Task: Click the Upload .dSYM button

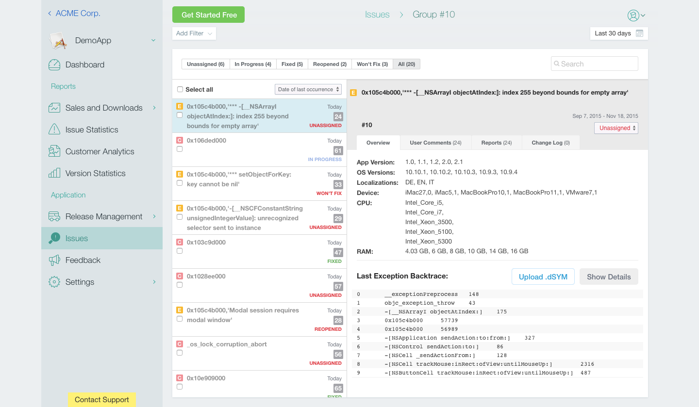Action: tap(543, 277)
